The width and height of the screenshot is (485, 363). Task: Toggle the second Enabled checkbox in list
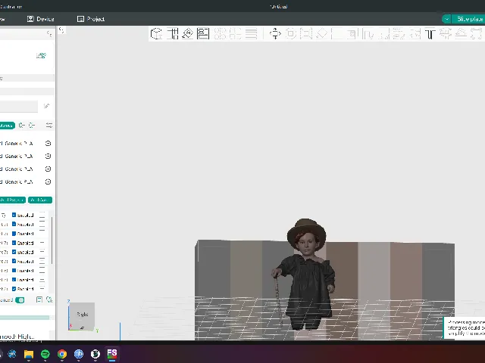(14, 224)
